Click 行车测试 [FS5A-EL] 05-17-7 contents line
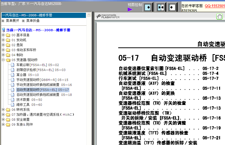225x145 pixels. (169, 78)
